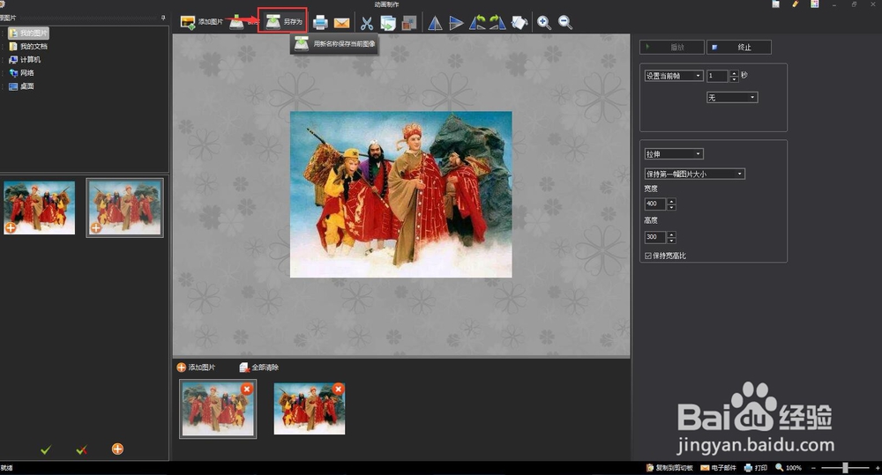This screenshot has width=882, height=475.
Task: Remove first frame with red X
Action: tap(246, 389)
